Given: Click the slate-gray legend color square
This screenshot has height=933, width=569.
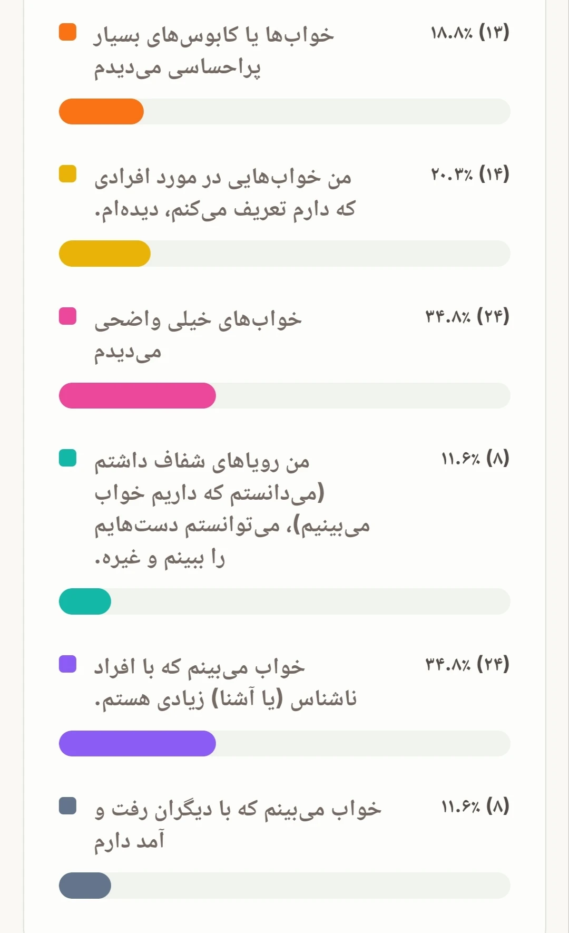Looking at the screenshot, I should coord(67,806).
